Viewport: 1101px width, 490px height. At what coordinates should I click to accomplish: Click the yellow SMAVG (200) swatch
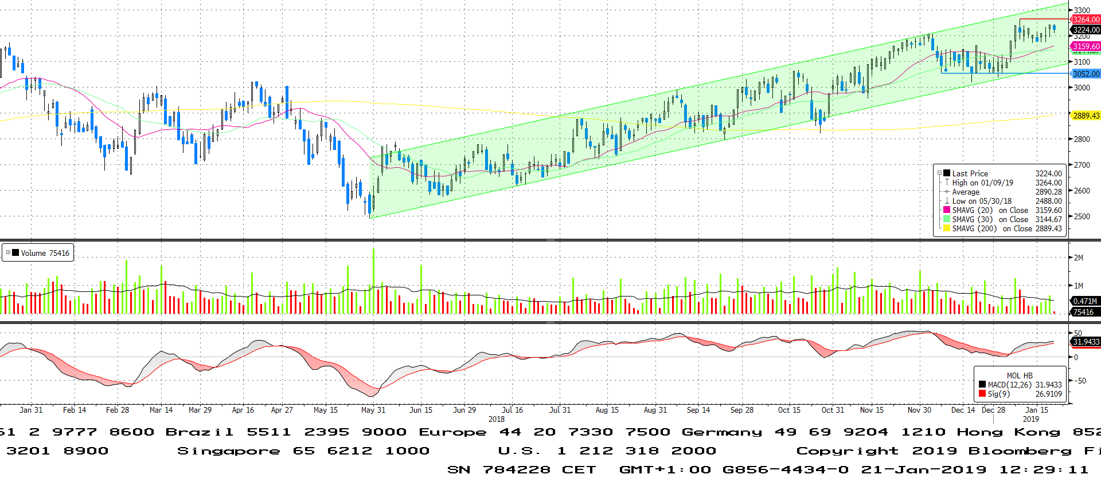947,228
